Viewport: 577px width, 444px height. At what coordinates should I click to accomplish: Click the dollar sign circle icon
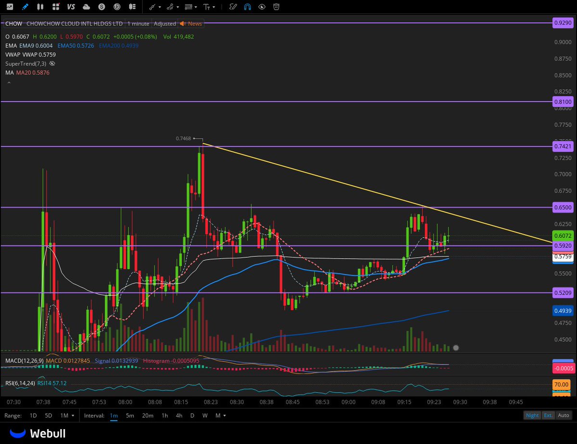tap(102, 7)
